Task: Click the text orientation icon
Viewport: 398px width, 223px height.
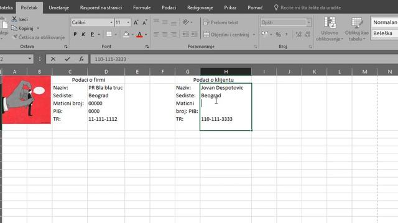Action: tap(186, 22)
